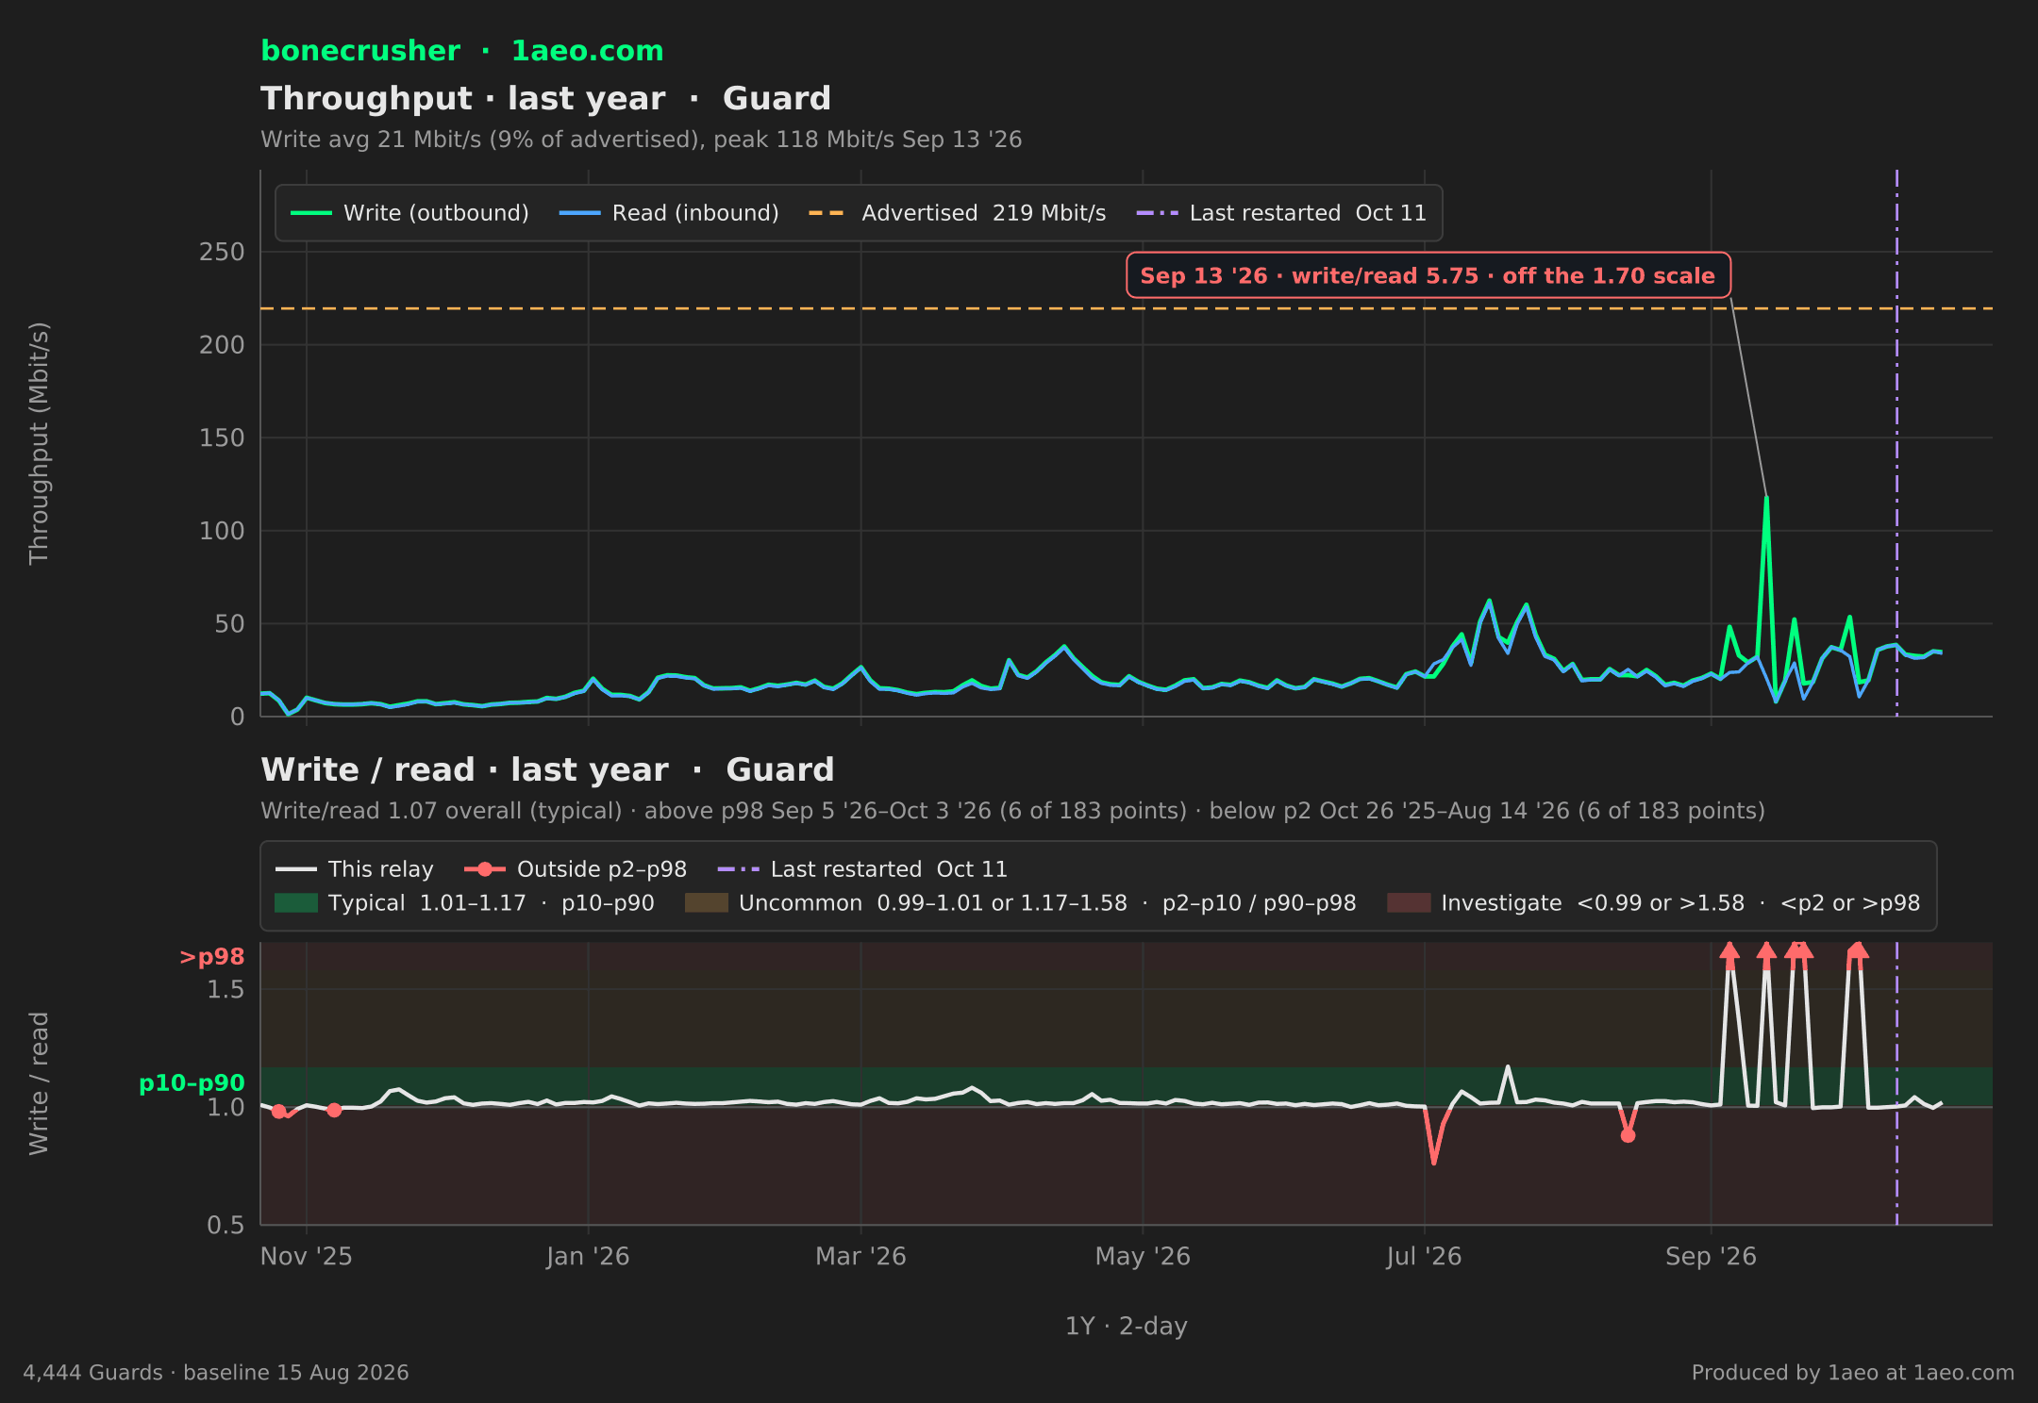Click the Mar '26 x-axis label

point(860,1257)
